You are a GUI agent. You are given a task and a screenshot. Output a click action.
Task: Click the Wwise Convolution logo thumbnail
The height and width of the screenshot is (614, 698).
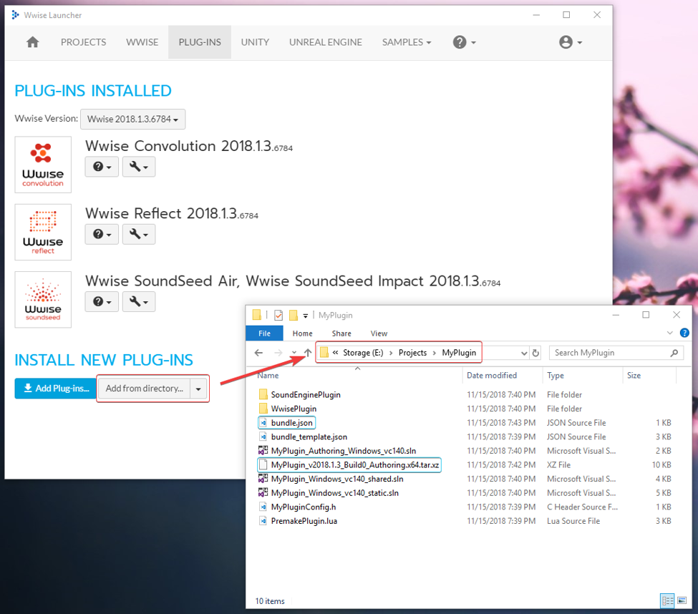pyautogui.click(x=43, y=165)
